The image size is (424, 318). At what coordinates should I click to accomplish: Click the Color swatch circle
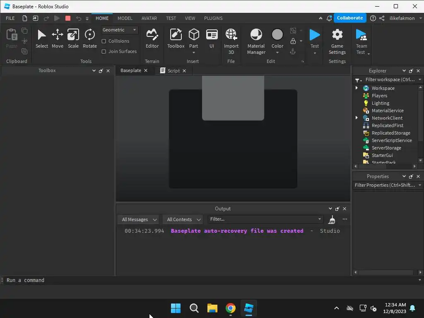pos(277,35)
